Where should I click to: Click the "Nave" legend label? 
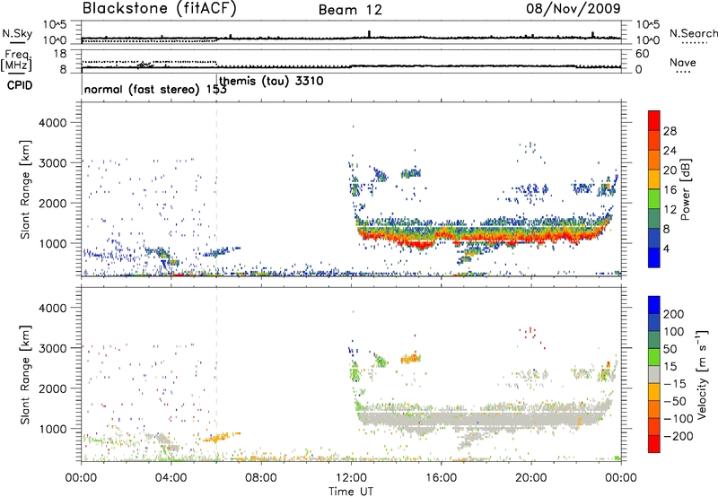pyautogui.click(x=683, y=62)
